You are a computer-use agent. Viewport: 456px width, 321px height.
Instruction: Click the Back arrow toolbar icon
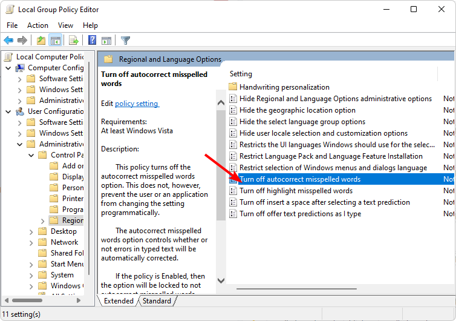[8, 40]
